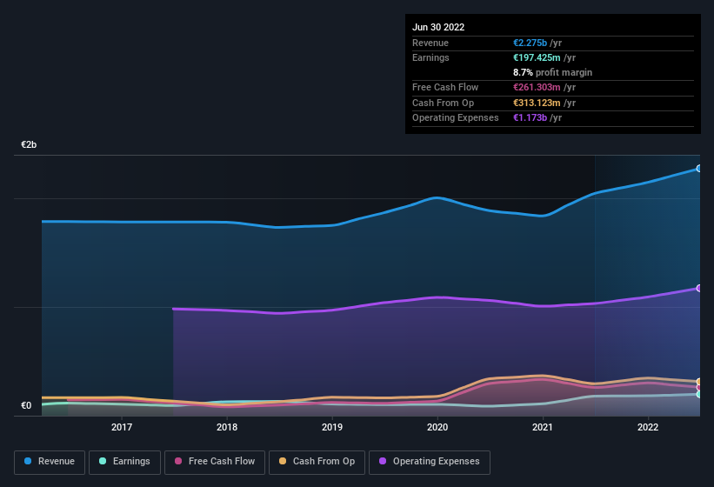
Task: Click the Earnings label in tooltip
Action: pos(430,57)
